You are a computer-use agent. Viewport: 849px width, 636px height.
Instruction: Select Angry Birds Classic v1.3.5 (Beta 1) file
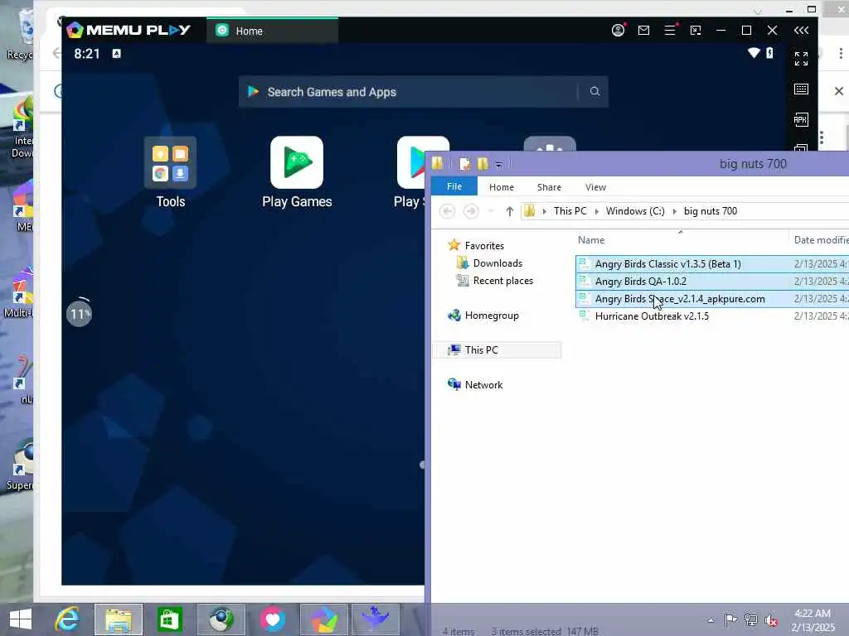click(x=667, y=264)
